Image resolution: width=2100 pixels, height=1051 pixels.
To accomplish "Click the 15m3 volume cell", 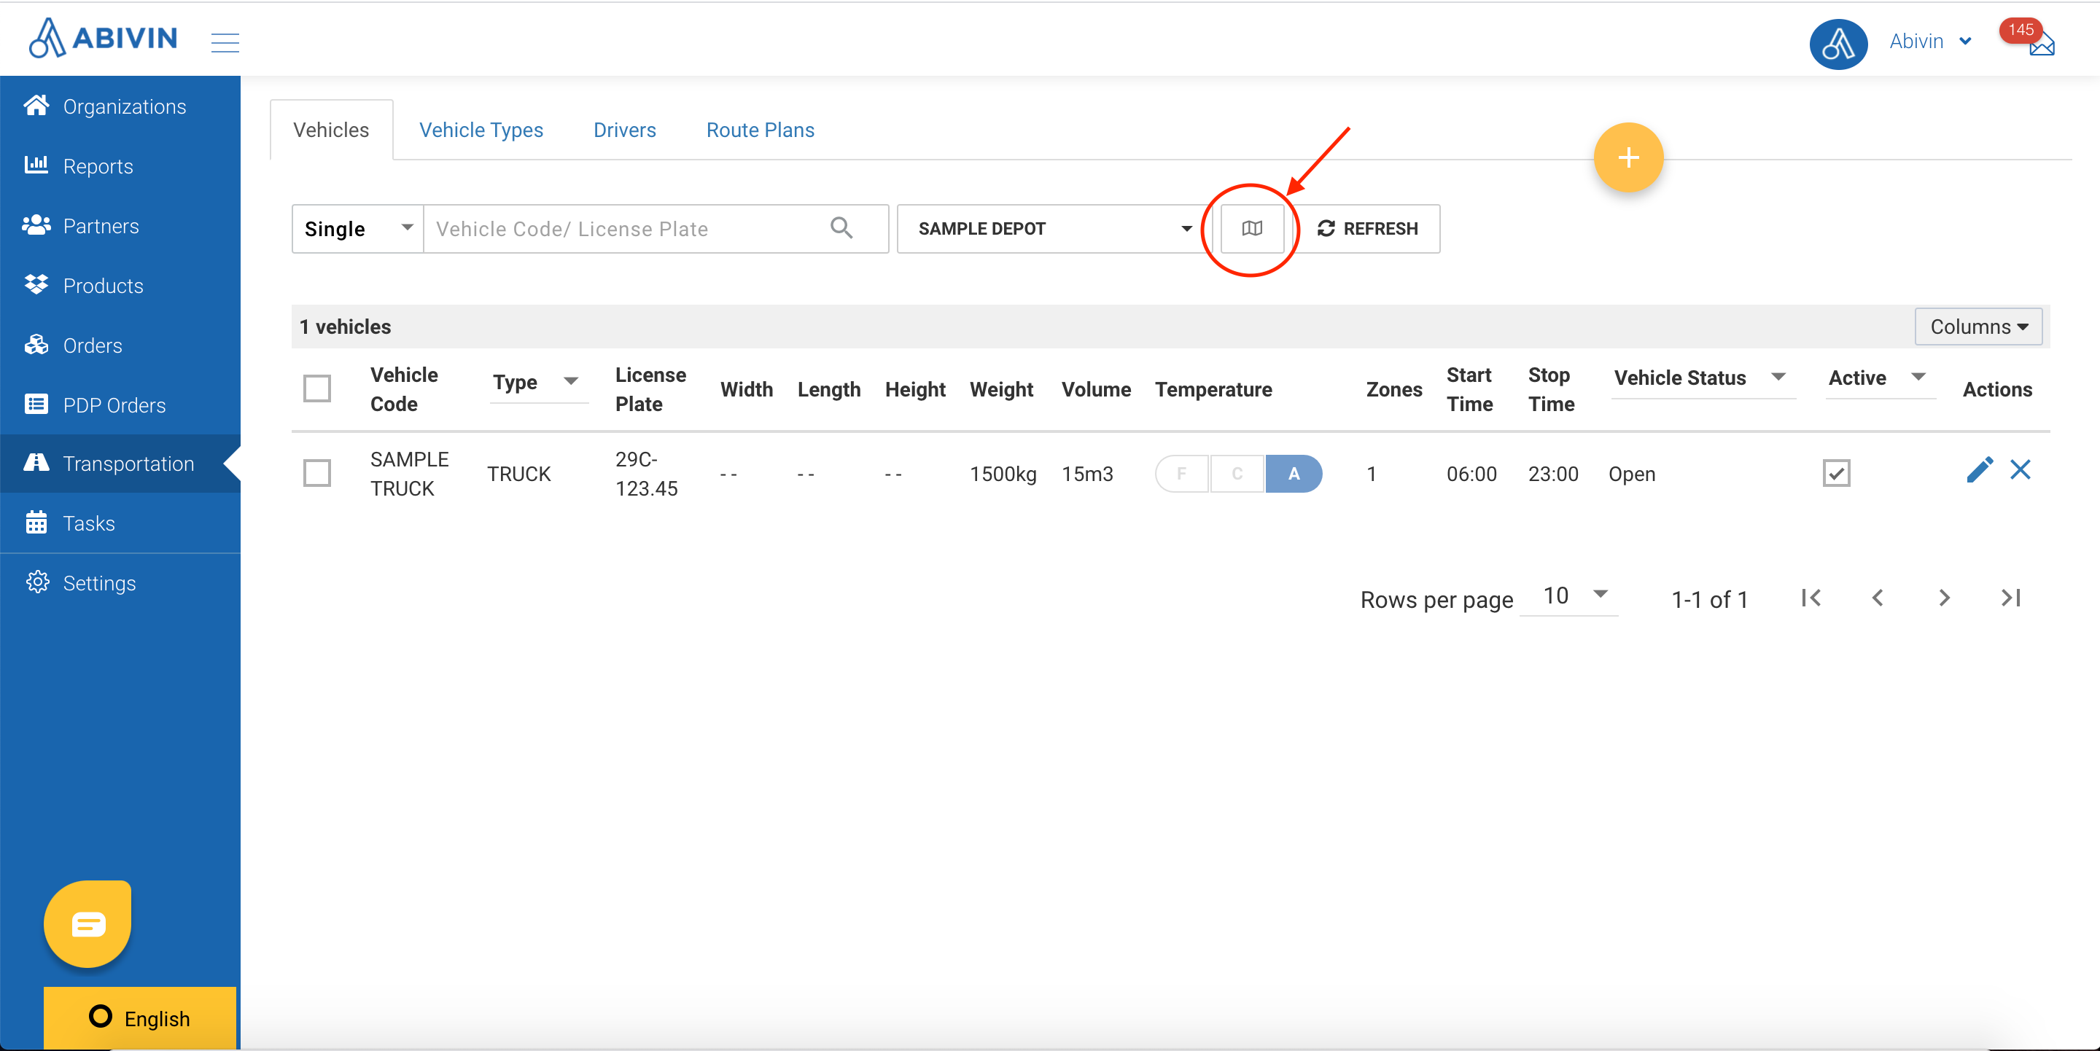I will click(1086, 474).
